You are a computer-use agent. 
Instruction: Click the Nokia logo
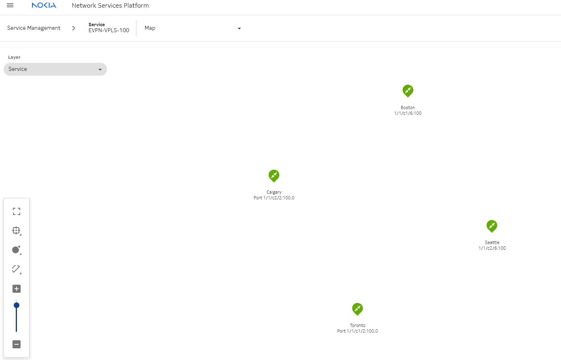point(44,6)
